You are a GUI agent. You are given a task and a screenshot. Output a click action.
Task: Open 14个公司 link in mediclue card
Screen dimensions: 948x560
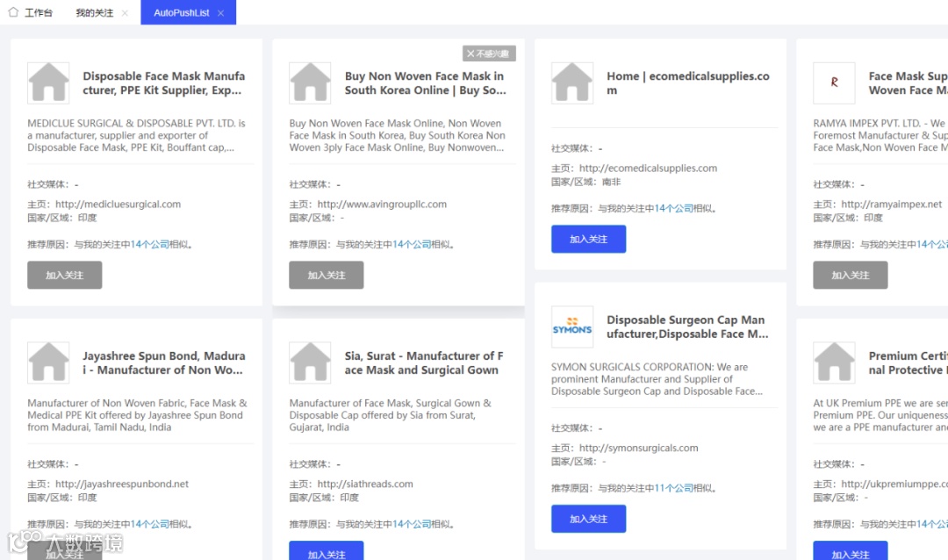pyautogui.click(x=150, y=244)
